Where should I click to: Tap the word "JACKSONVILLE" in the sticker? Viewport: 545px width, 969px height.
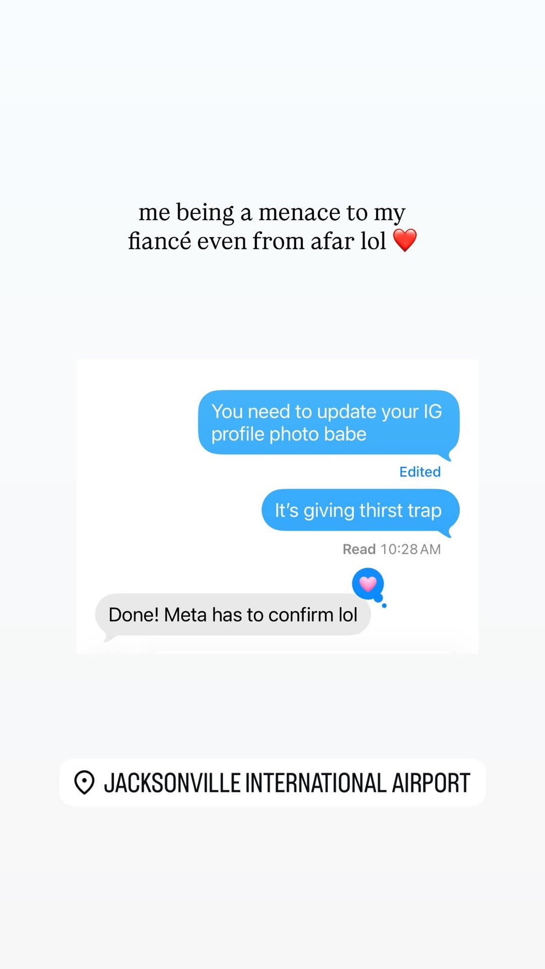[x=172, y=783]
